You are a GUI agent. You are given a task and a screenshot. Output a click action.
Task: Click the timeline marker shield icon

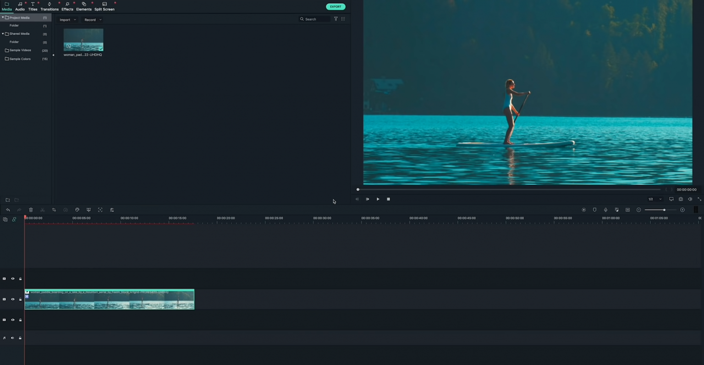pos(594,210)
